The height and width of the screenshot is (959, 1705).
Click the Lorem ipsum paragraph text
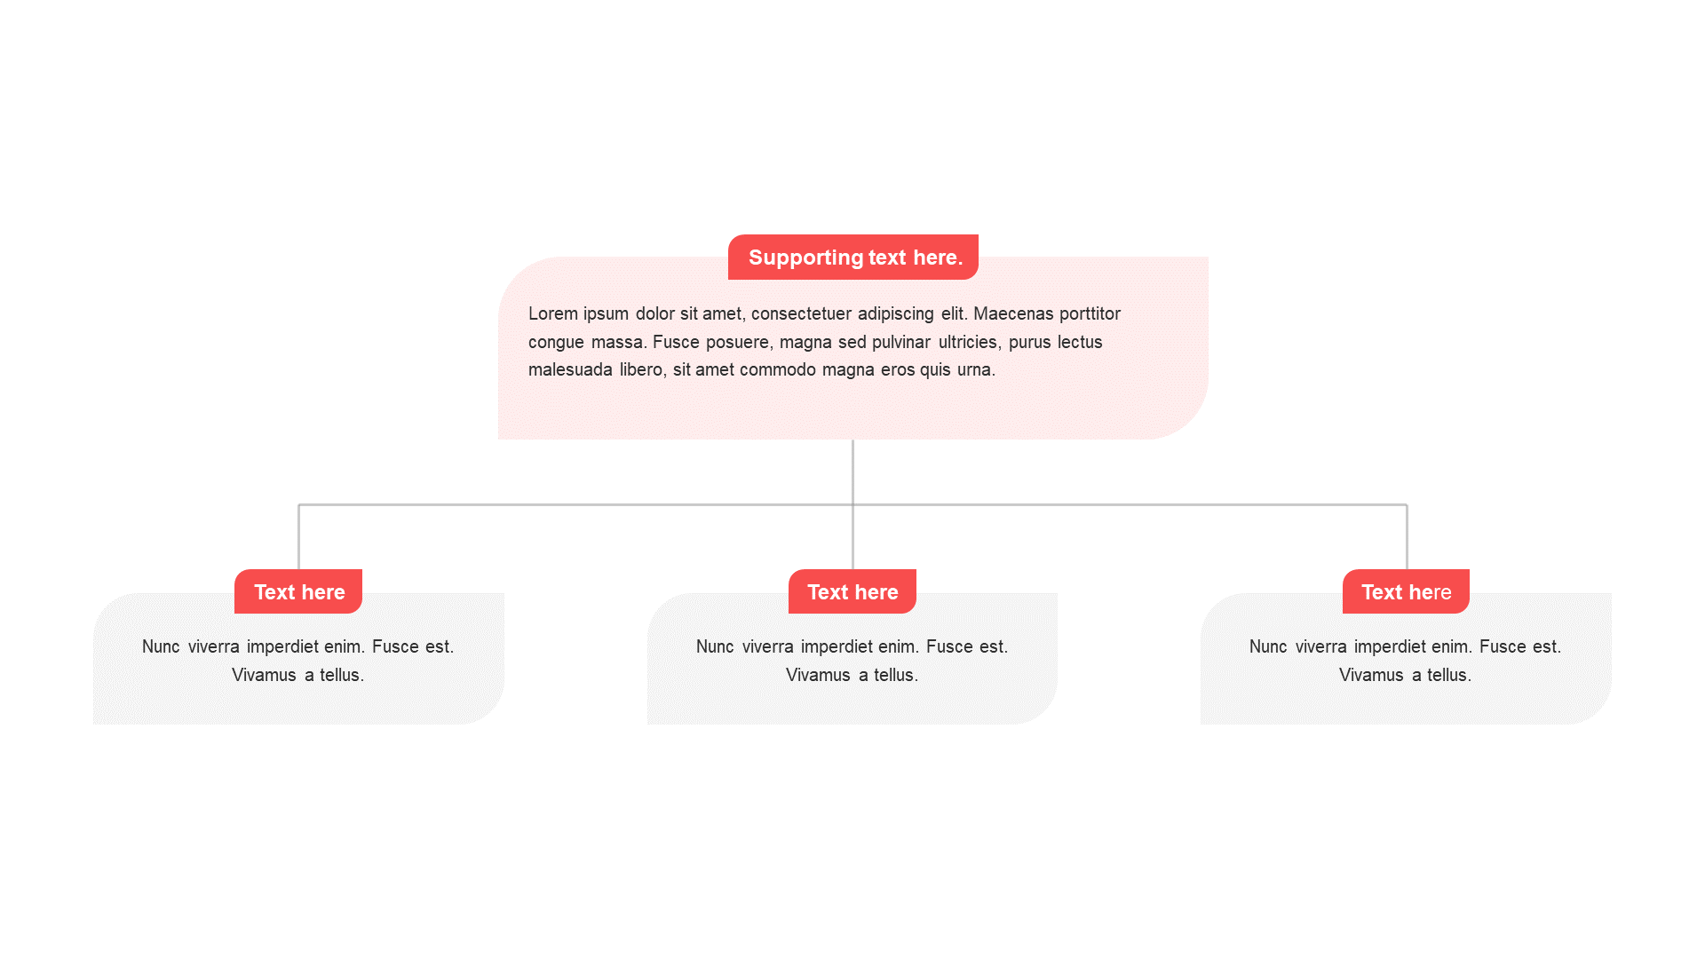[x=824, y=342]
